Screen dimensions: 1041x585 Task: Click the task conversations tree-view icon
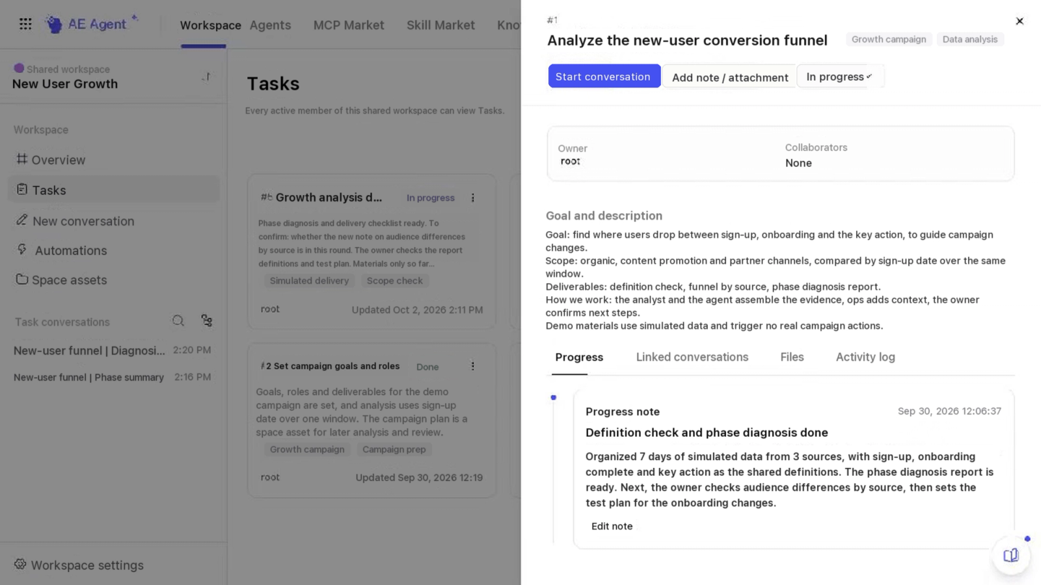(207, 320)
